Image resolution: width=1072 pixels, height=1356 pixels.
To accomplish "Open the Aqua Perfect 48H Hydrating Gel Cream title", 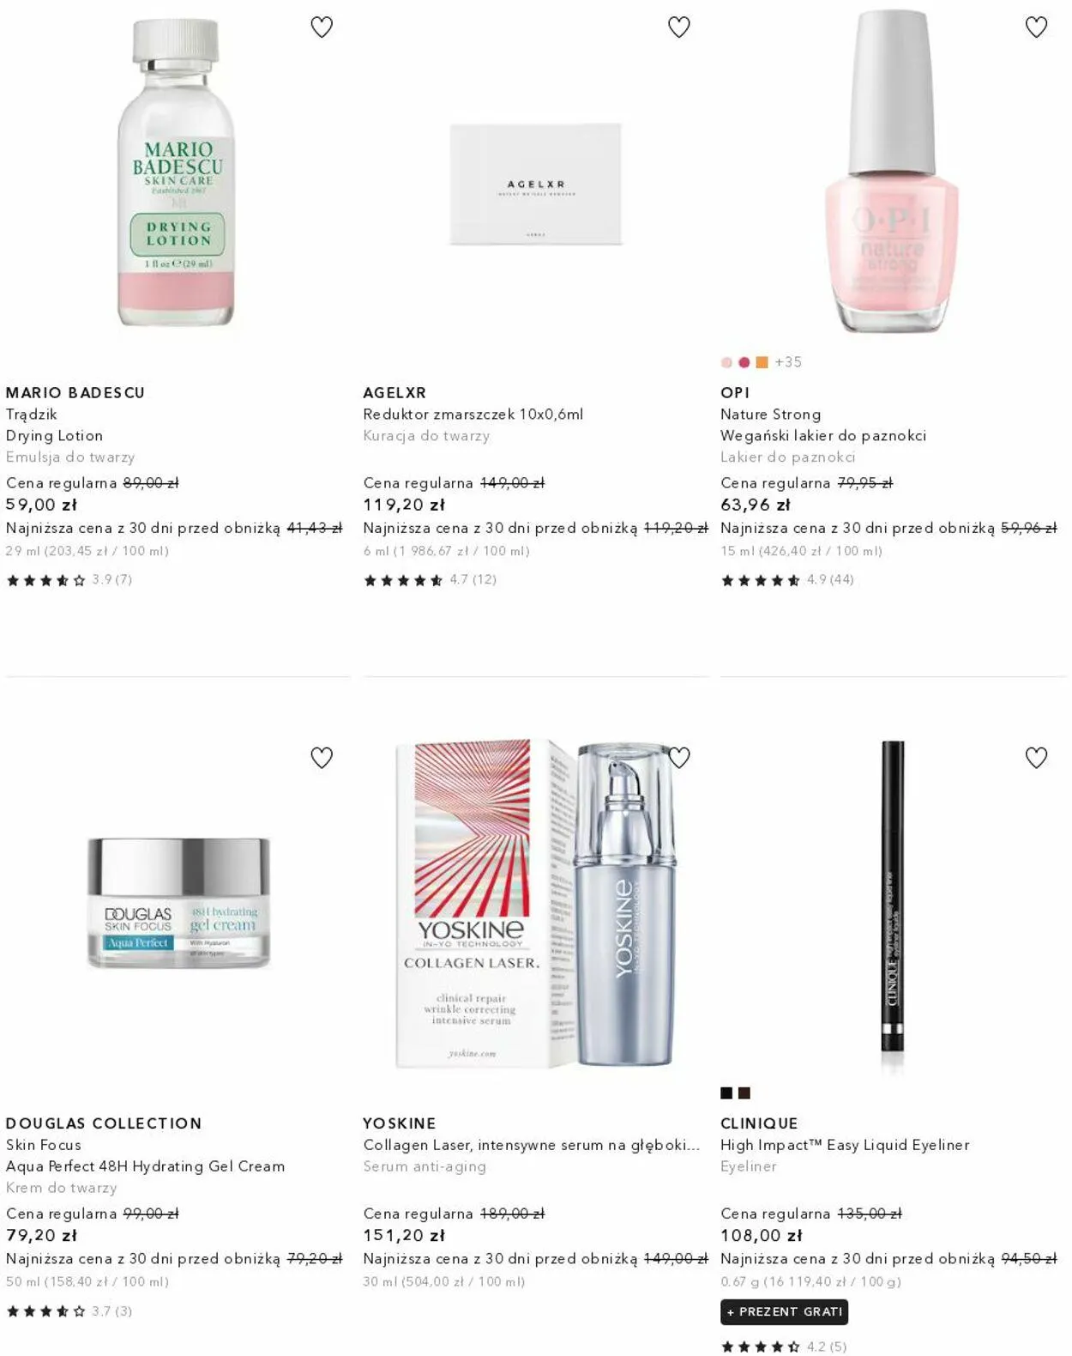I will 145,1166.
